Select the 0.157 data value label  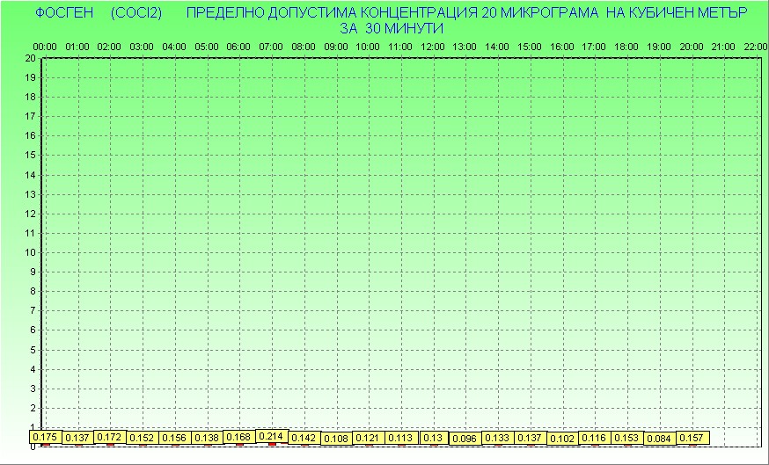[x=692, y=438]
